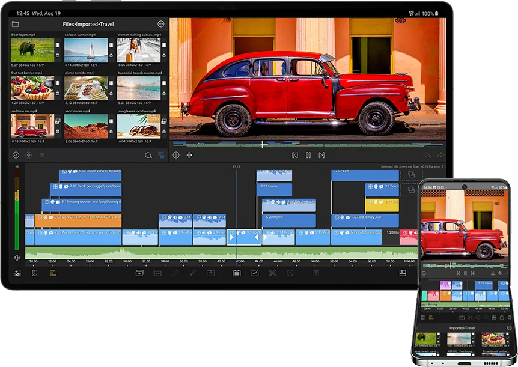
Task: Open the clip info button under preview
Action: click(176, 155)
